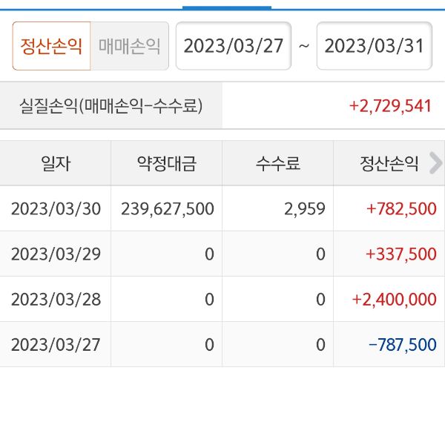Click the +2,400,000 settlement profit value
Screen dimensions: 445x445
(x=394, y=300)
